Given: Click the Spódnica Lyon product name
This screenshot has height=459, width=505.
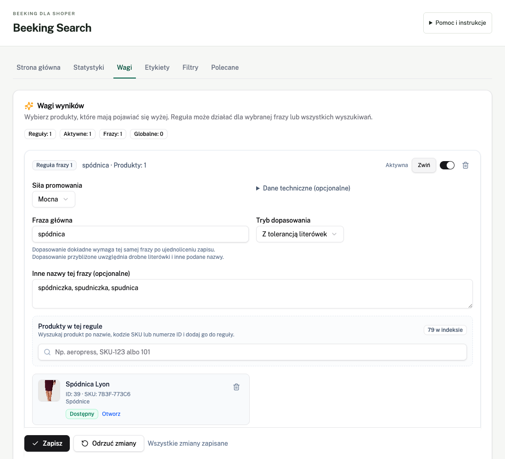Looking at the screenshot, I should pyautogui.click(x=88, y=384).
